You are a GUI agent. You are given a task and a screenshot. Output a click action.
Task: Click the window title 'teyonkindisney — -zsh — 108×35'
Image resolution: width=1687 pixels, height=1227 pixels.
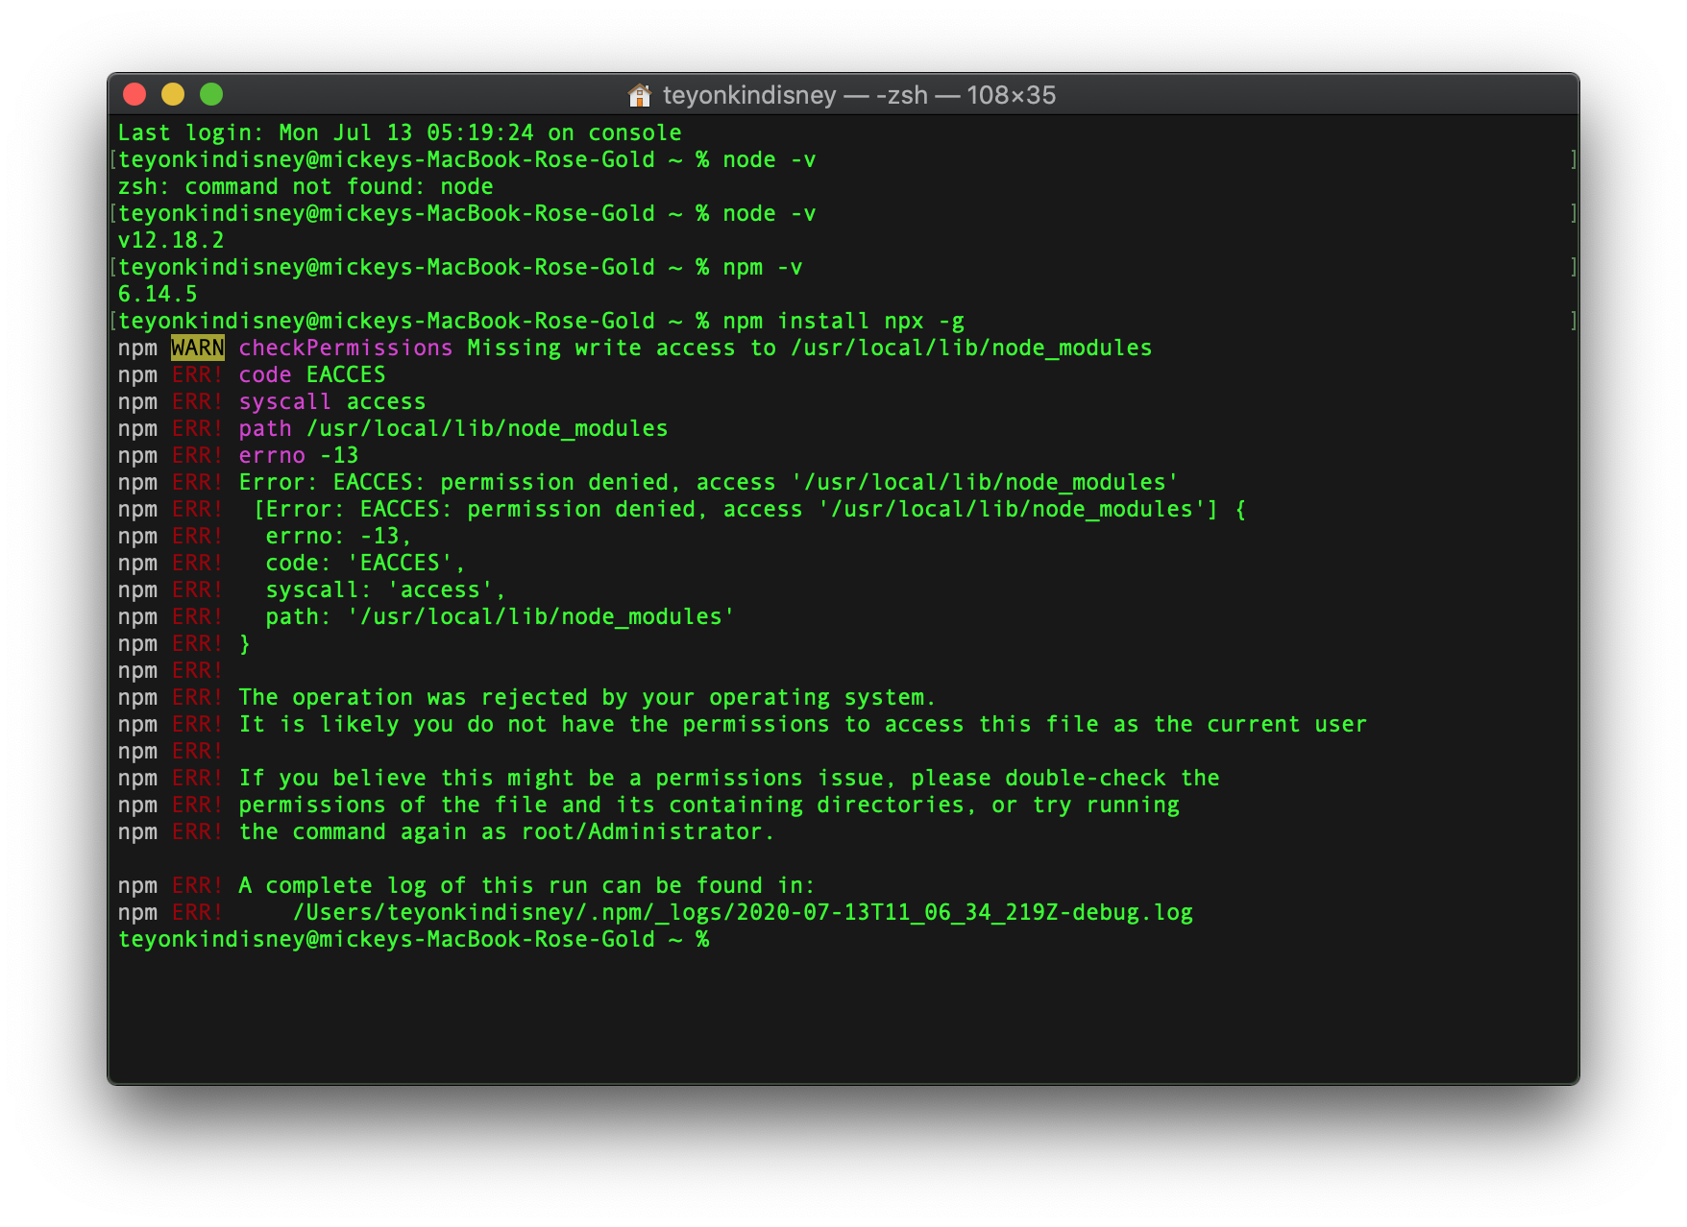tap(859, 95)
